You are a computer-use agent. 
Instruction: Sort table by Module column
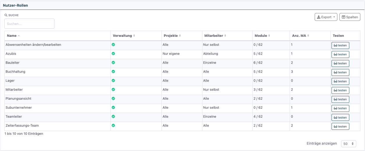point(271,36)
